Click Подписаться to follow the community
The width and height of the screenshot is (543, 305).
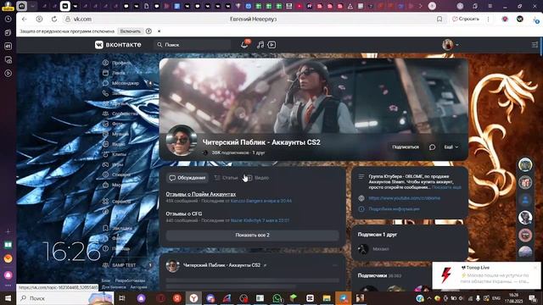tap(406, 147)
